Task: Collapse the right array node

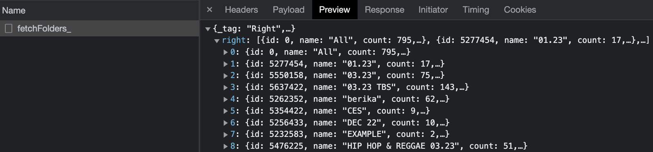Action: click(x=217, y=41)
